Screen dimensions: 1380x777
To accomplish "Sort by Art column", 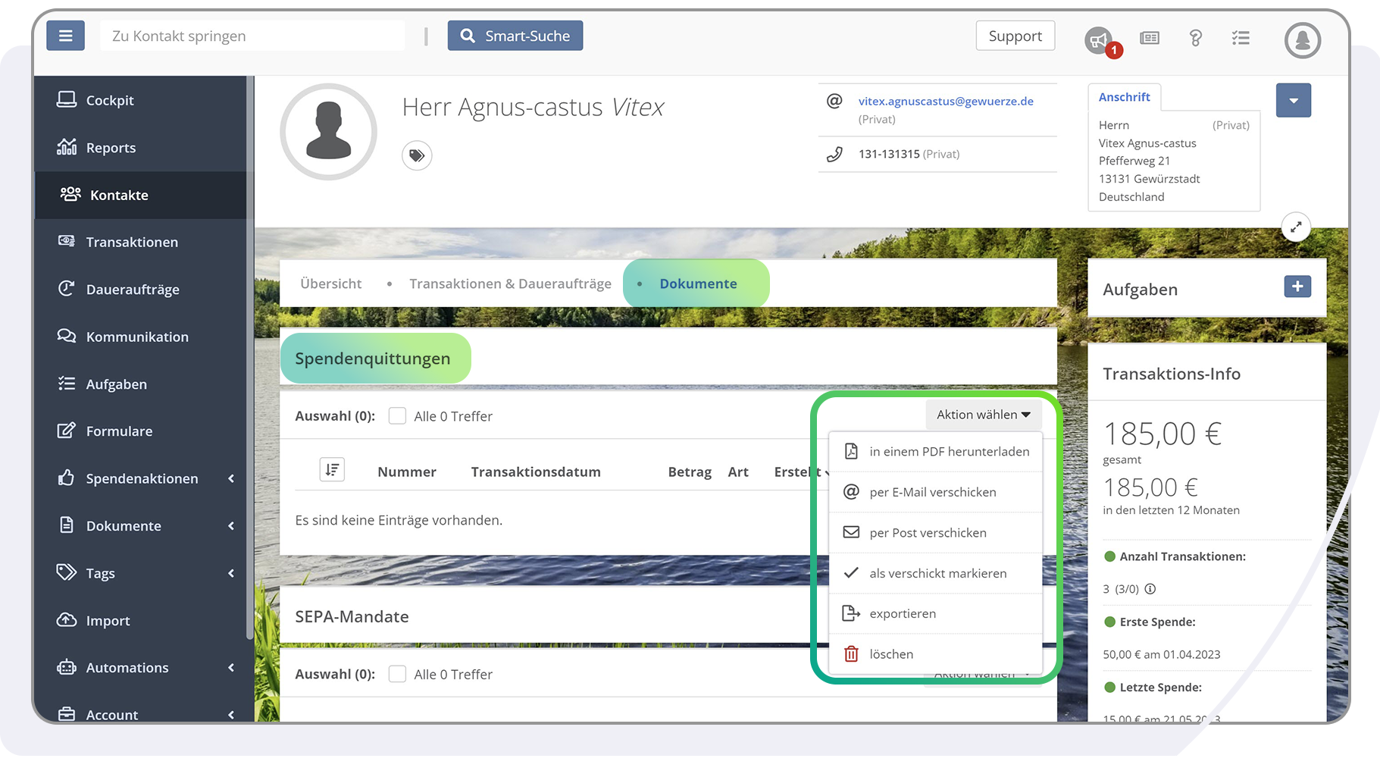I will [738, 472].
